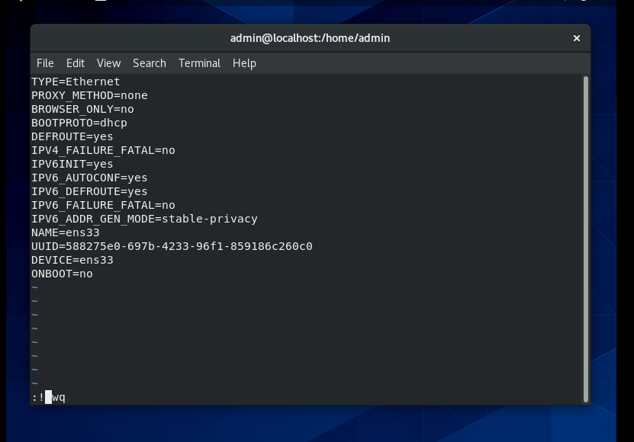Click the BOOTPROTO=dhcp line

point(79,123)
